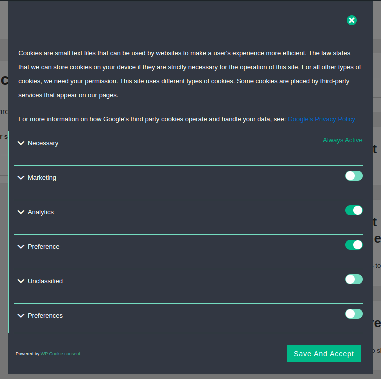Click the Necessary category label
The image size is (381, 379).
[43, 143]
